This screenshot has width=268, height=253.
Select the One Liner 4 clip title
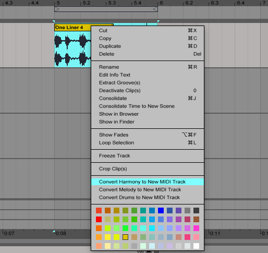[69, 28]
